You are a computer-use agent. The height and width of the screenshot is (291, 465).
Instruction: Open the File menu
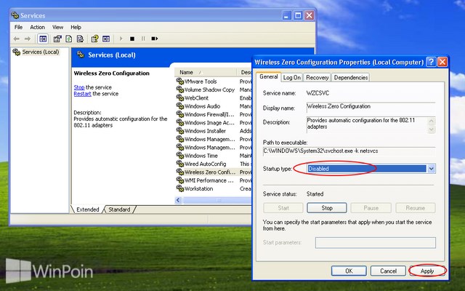point(18,27)
